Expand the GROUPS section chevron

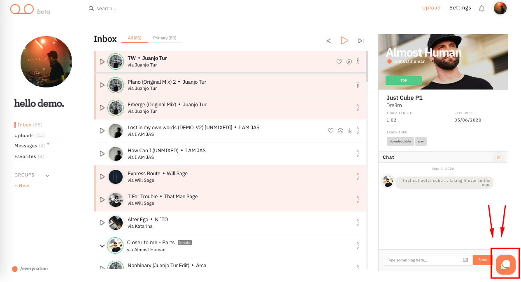47,176
